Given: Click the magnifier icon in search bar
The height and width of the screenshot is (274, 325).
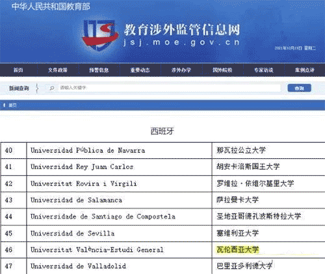Looking at the screenshot, I should (52, 88).
